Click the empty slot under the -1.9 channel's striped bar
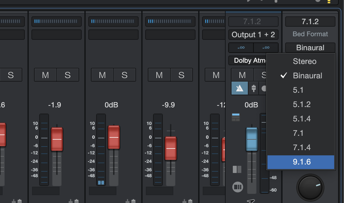 (x=56, y=35)
